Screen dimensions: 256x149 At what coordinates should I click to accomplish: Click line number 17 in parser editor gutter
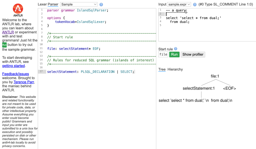41,71
